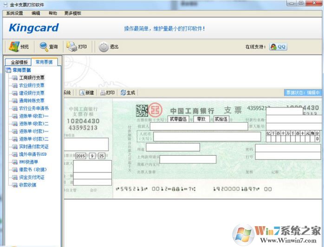Viewport: 324px width, 247px height.
Task: Click the 退出 power exit icon
Action: tap(104, 47)
